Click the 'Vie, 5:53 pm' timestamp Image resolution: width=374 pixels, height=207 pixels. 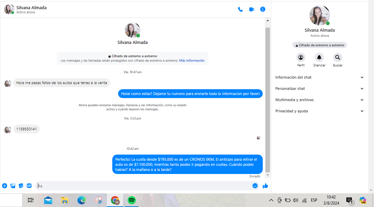(x=132, y=118)
